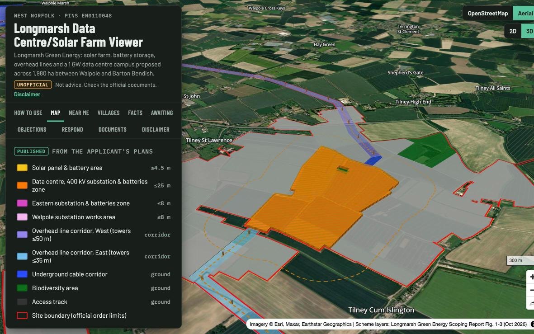Click the '≤25 m' height value
The height and width of the screenshot is (334, 534).
coord(162,186)
